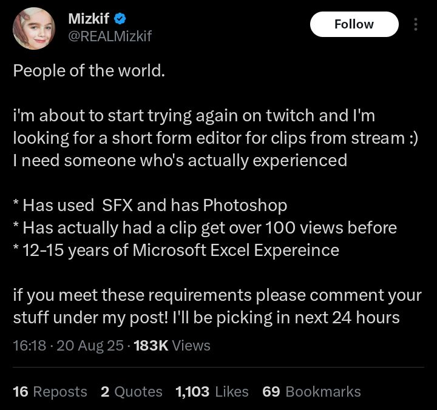Open Mizkif's profile picture

[34, 29]
